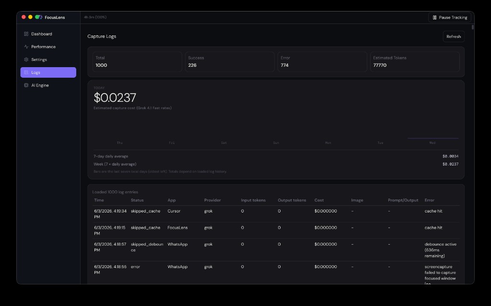The width and height of the screenshot is (491, 306).
Task: Click the screencapture failed error message
Action: (440, 275)
